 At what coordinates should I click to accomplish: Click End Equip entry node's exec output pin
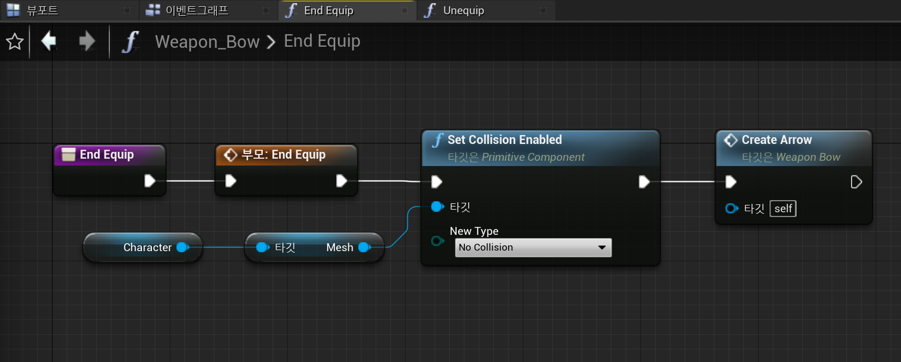(x=150, y=181)
